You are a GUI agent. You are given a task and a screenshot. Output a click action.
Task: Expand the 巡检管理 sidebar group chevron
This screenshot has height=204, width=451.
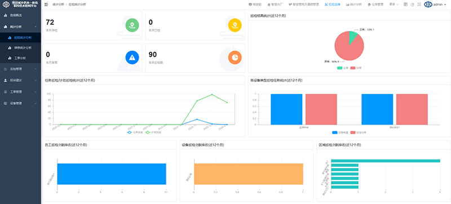click(36, 69)
